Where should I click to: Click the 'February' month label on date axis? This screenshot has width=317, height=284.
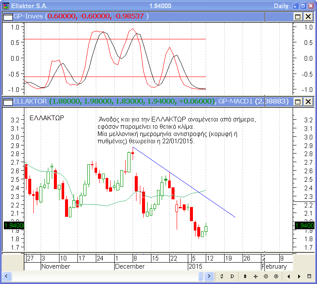tap(274, 266)
